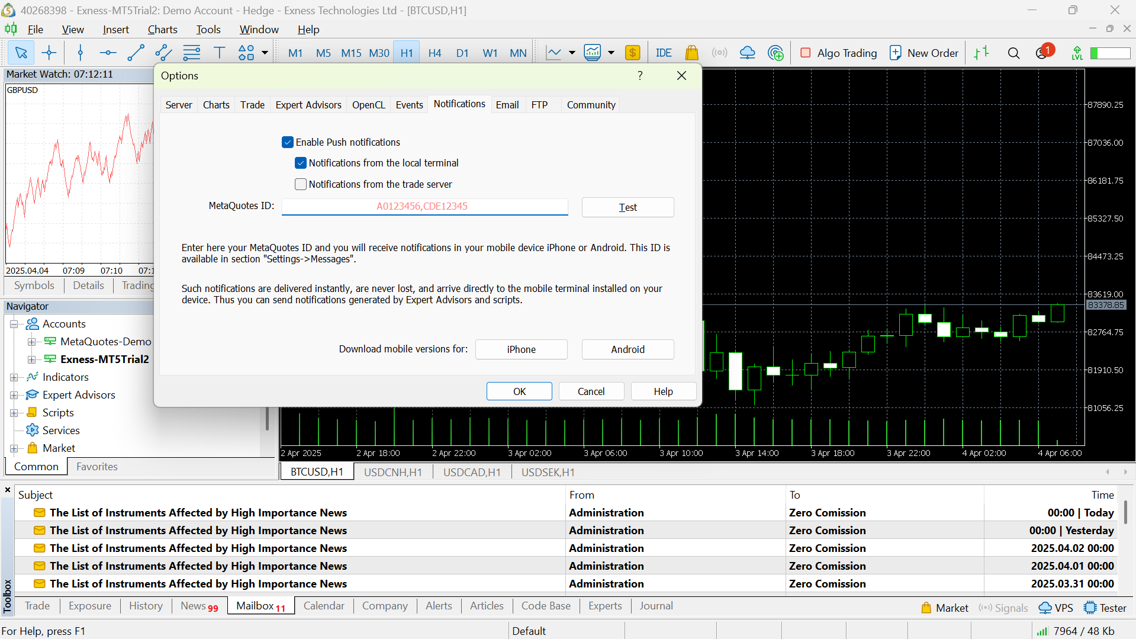This screenshot has width=1136, height=639.
Task: Expand the Scripts tree node
Action: (x=14, y=413)
